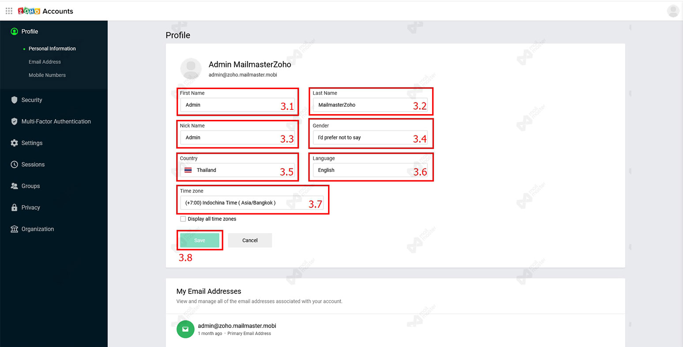Click the Zoho logo in header
683x347 pixels.
(29, 11)
